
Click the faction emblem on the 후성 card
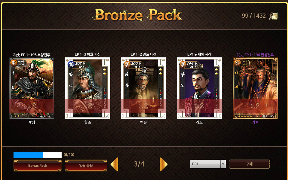pyautogui.click(x=14, y=63)
